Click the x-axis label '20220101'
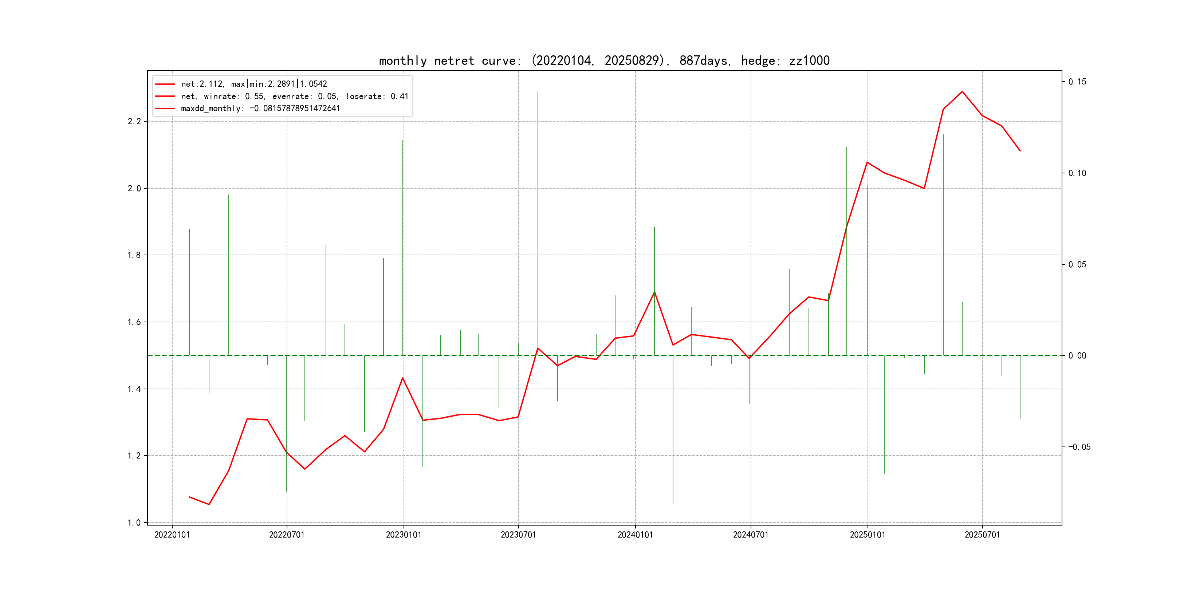1180x590 pixels. pos(172,535)
